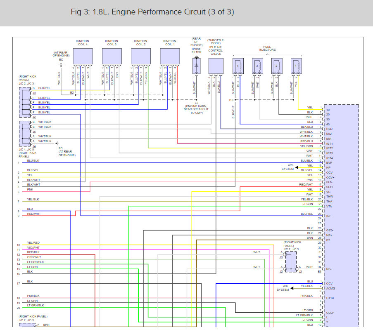Click the CCV pin label
This screenshot has width=373, height=334.
click(329, 283)
